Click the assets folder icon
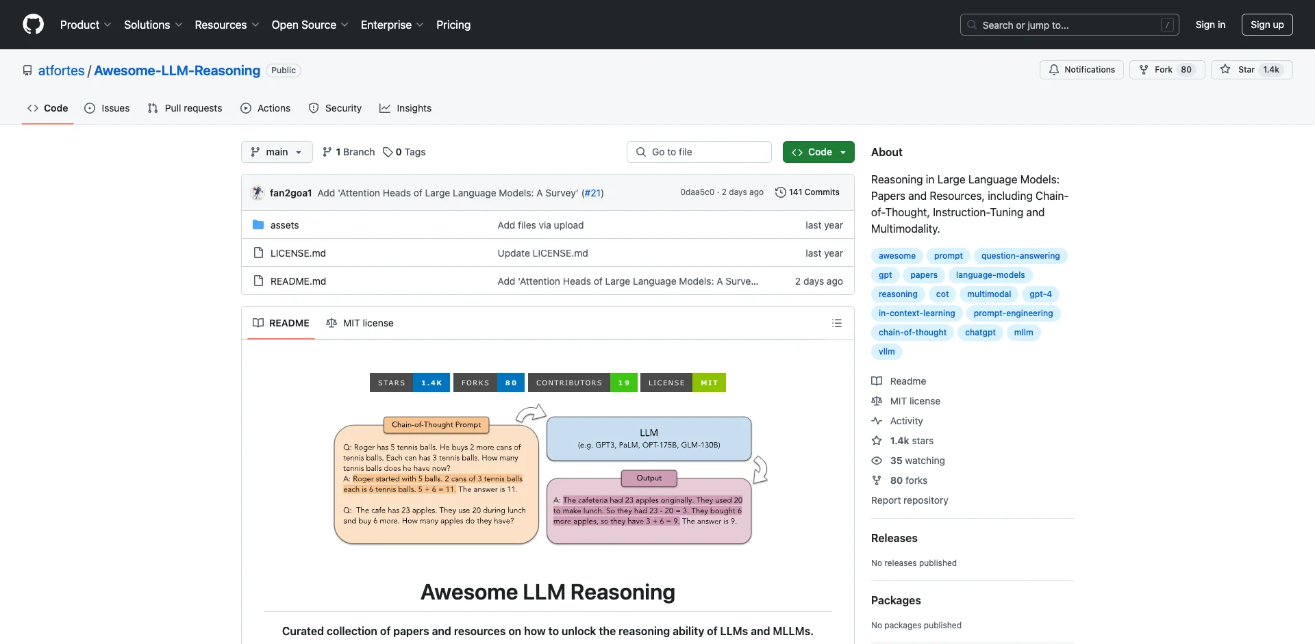Image resolution: width=1315 pixels, height=644 pixels. [258, 224]
